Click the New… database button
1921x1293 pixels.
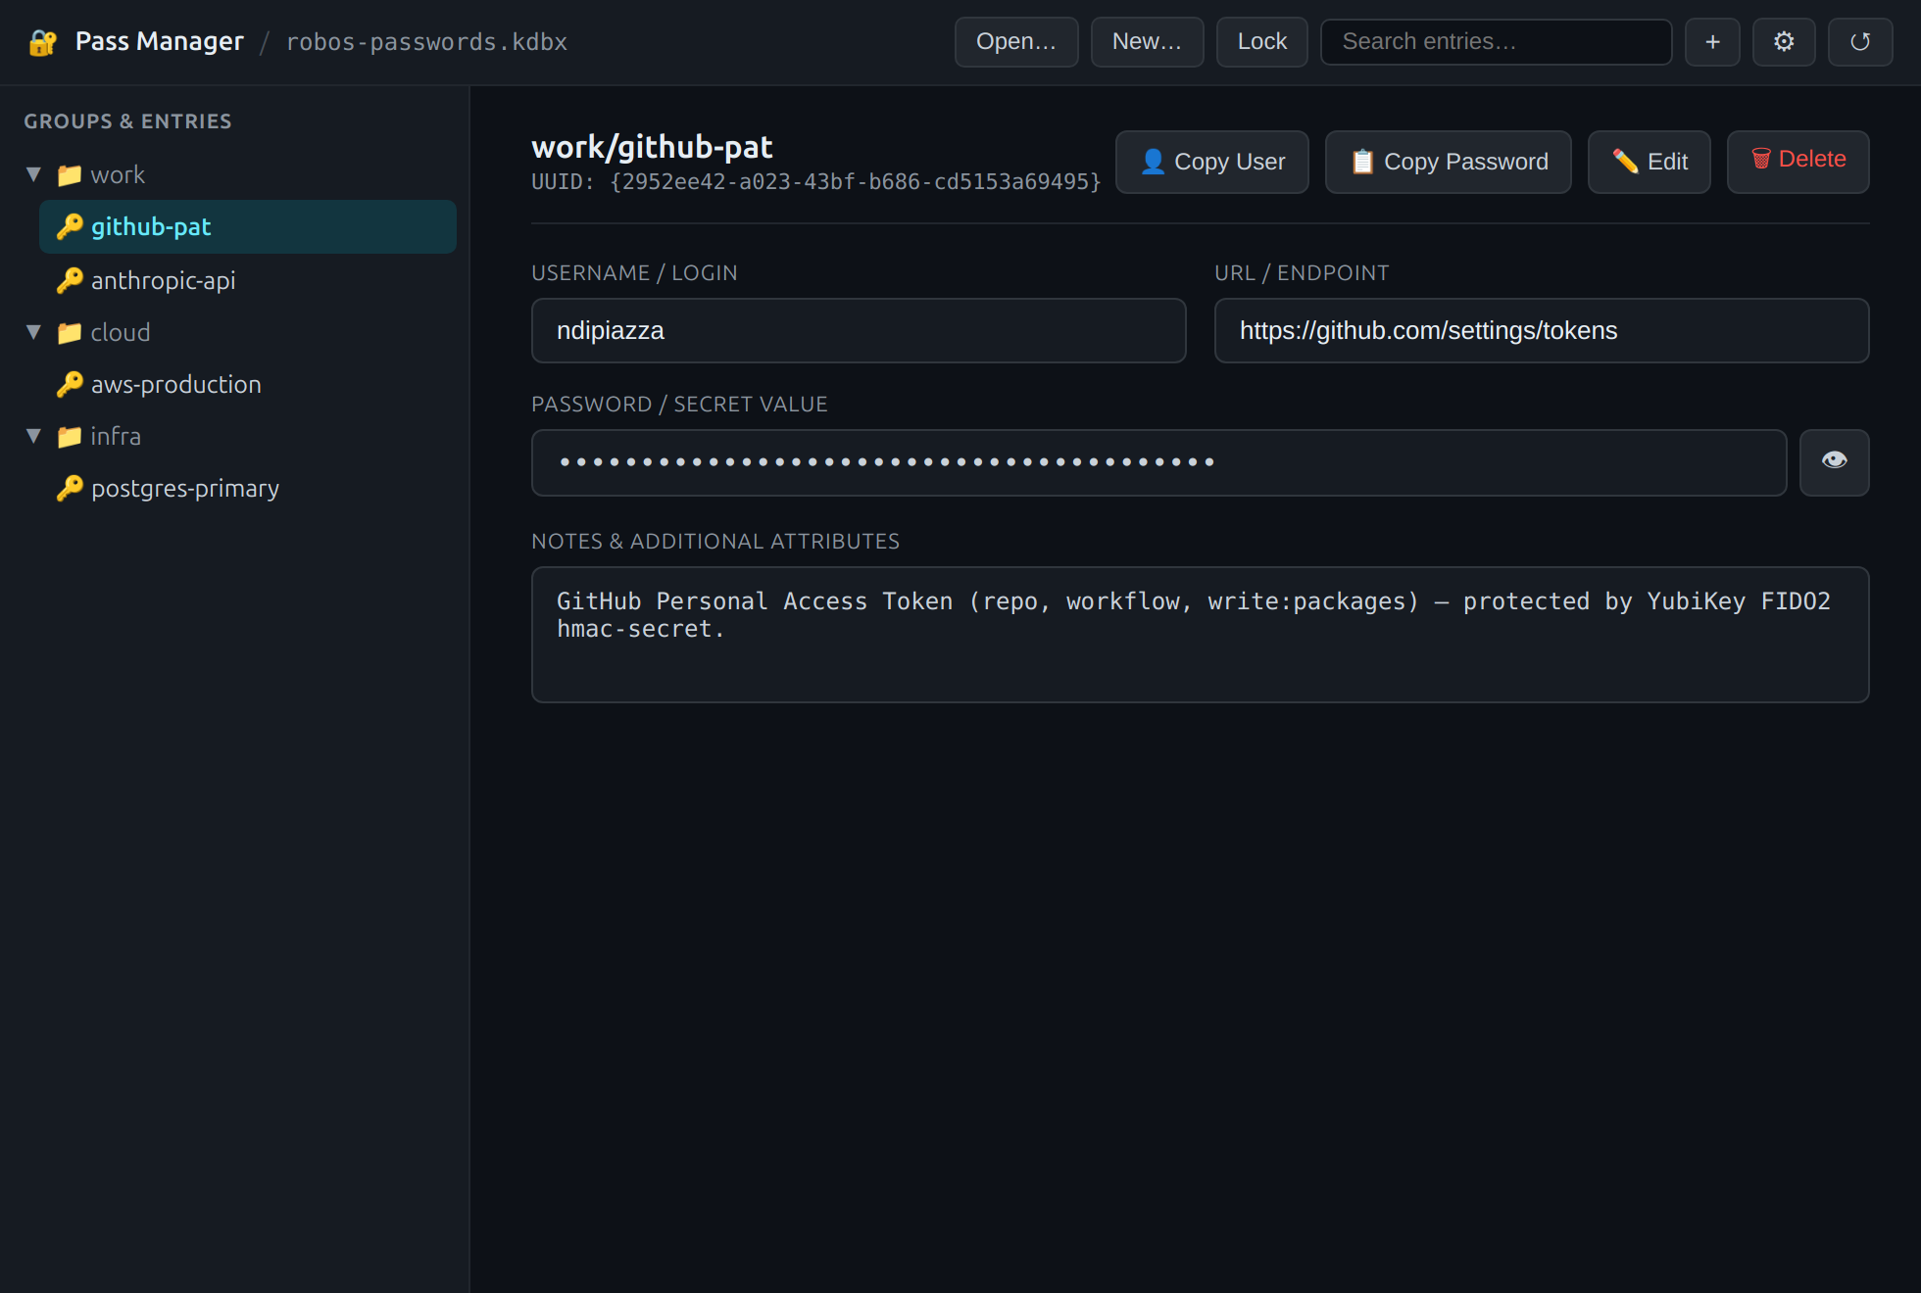(1147, 42)
